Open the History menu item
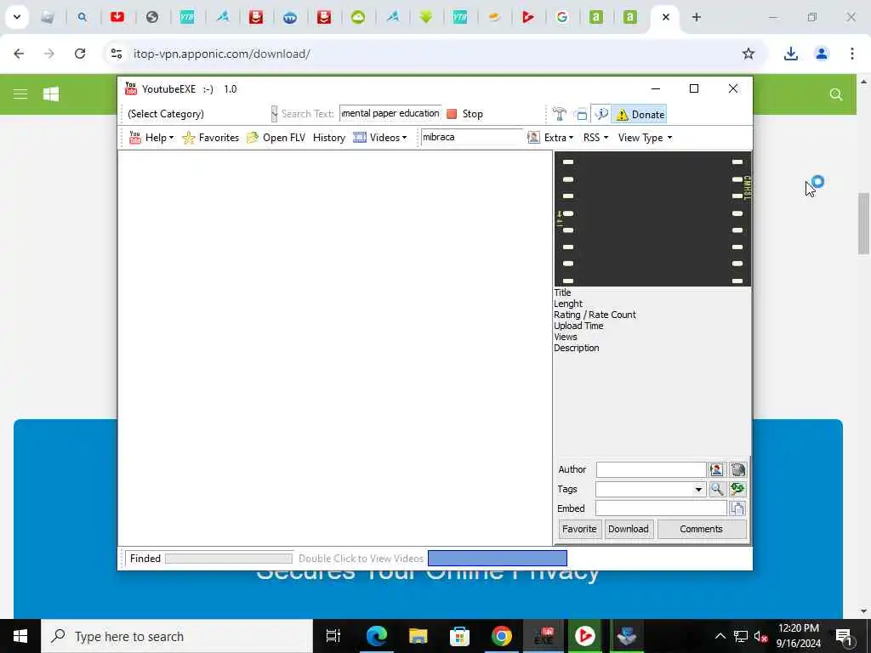This screenshot has height=653, width=871. [x=329, y=138]
